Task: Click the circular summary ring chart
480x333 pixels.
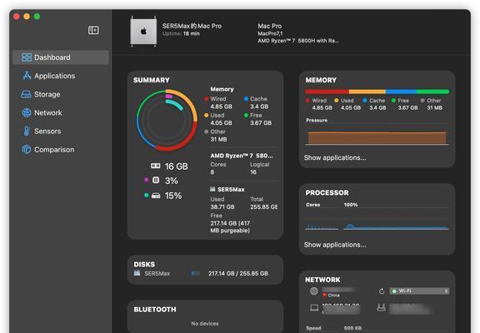Action: [x=167, y=120]
